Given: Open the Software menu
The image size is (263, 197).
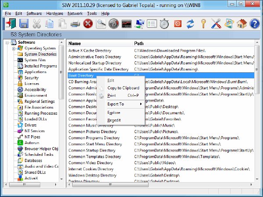Looking at the screenshot, I should tap(34, 14).
